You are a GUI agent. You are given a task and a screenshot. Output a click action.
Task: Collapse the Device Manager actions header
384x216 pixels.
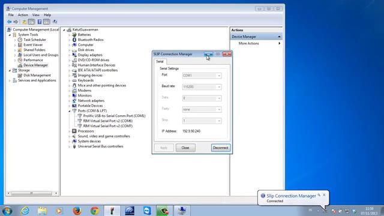(x=279, y=37)
